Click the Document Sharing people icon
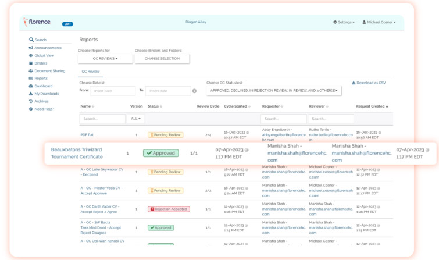The width and height of the screenshot is (439, 260). click(x=31, y=71)
